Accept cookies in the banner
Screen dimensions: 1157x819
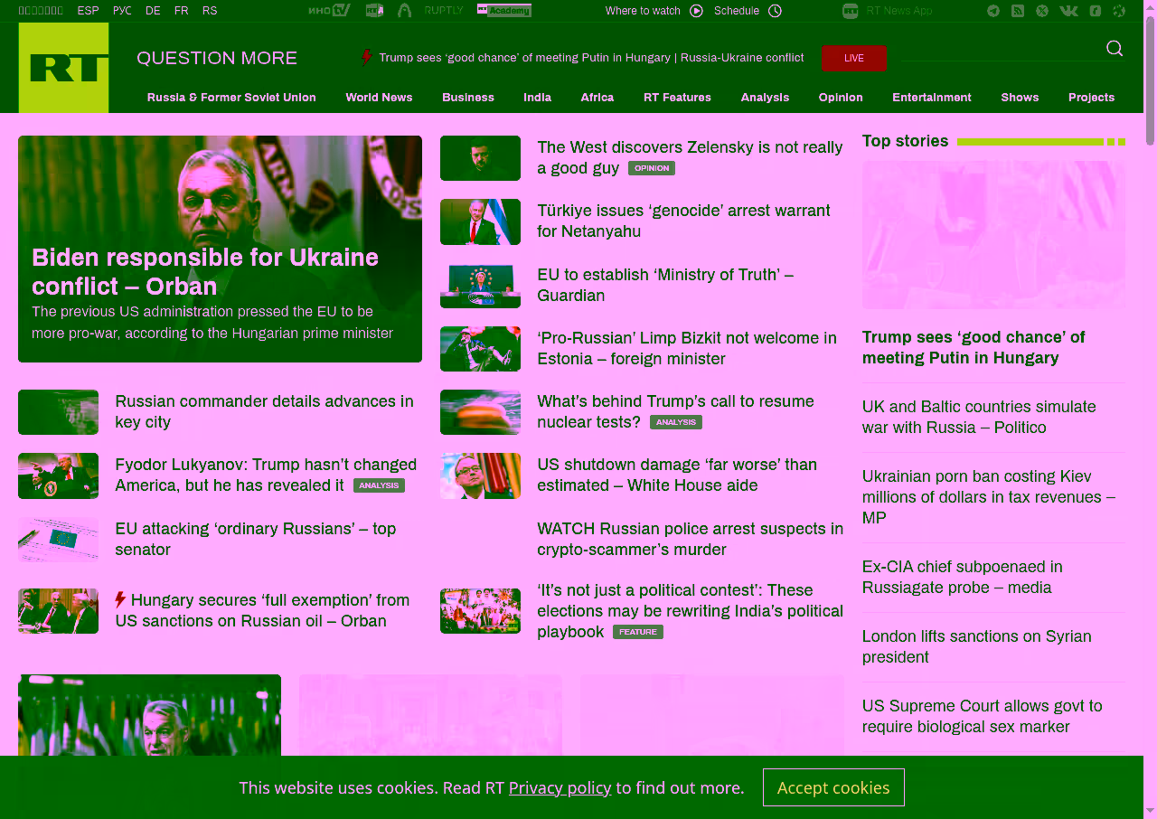[832, 787]
